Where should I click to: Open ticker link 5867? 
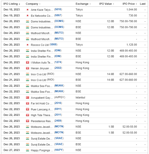pyautogui.click(x=58, y=15)
